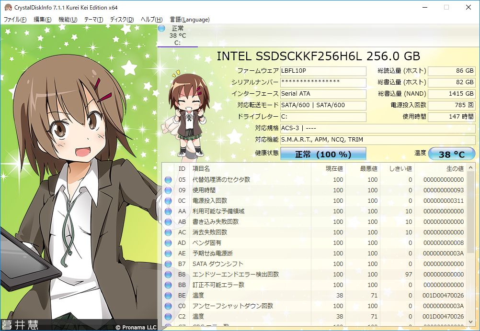The height and width of the screenshot is (331, 480).
Task: Open the ファイル(F) menu
Action: 15,20
